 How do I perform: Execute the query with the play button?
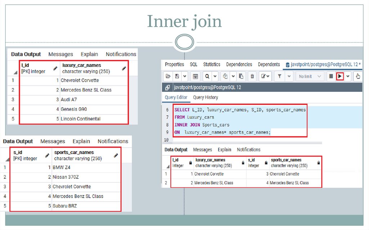coord(339,76)
